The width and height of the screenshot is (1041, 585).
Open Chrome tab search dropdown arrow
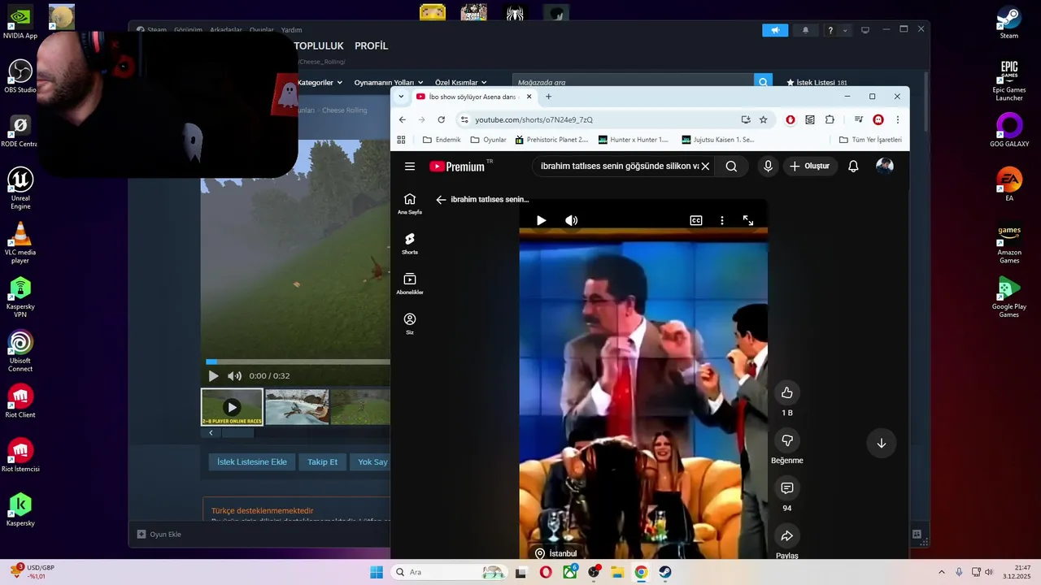point(401,97)
